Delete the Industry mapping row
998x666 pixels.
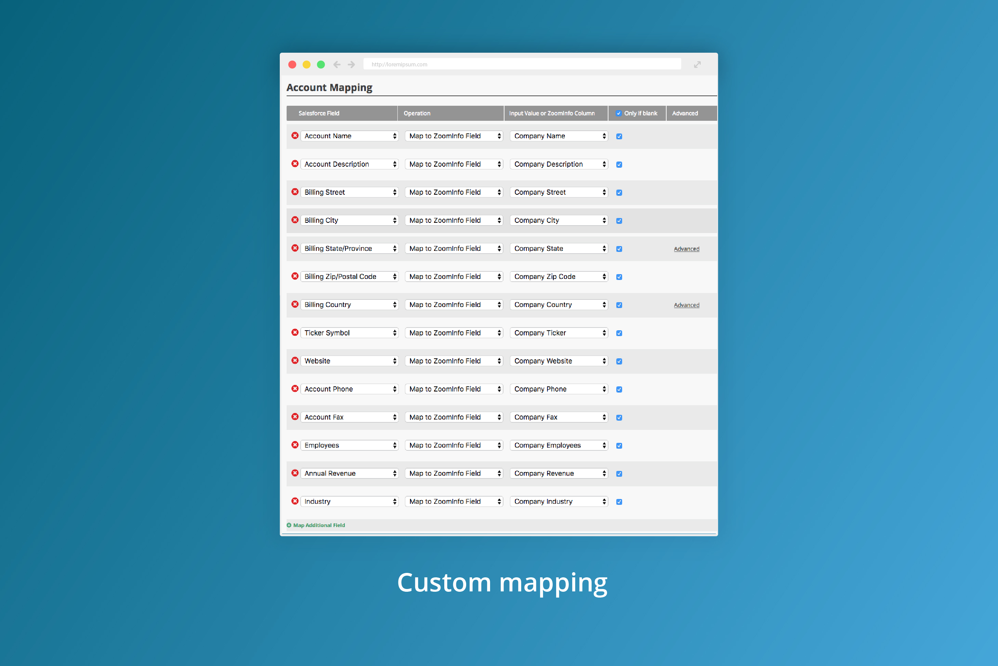[x=295, y=501]
